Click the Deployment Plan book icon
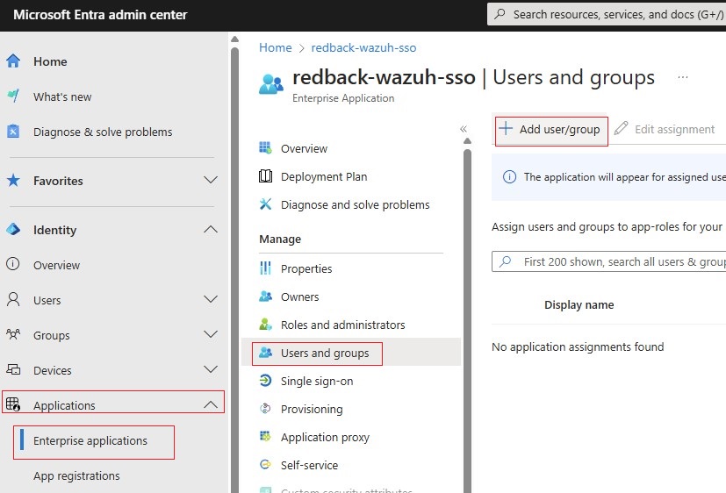 click(x=265, y=176)
